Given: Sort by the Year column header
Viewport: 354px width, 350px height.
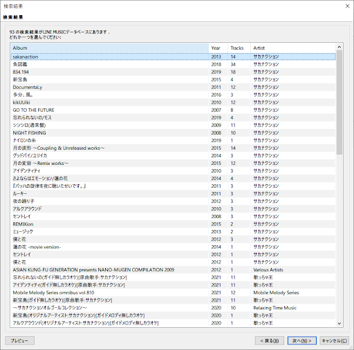Looking at the screenshot, I should (218, 48).
